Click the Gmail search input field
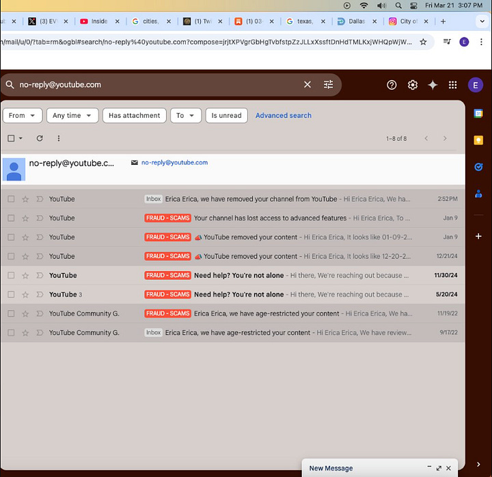The image size is (492, 477). pos(157,85)
